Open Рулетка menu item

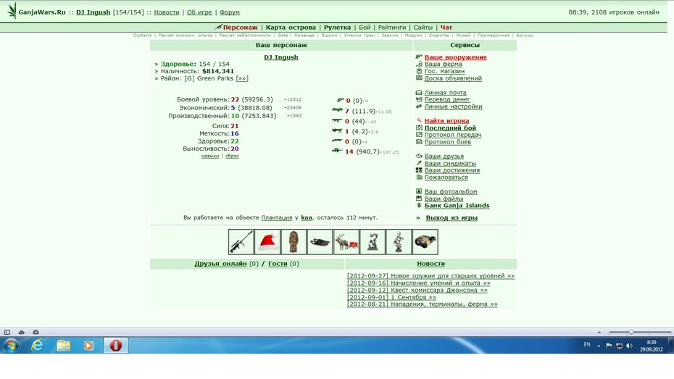click(337, 27)
